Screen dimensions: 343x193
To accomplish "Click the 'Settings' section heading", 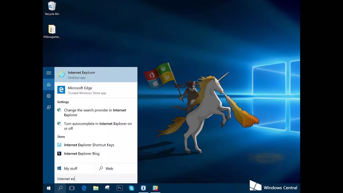I will pos(63,102).
